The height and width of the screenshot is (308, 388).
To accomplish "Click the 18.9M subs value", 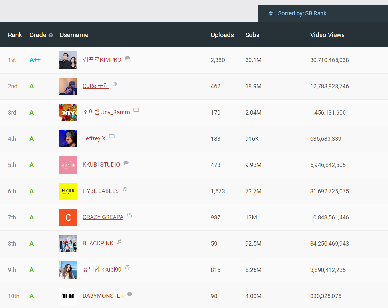I will coord(253,86).
